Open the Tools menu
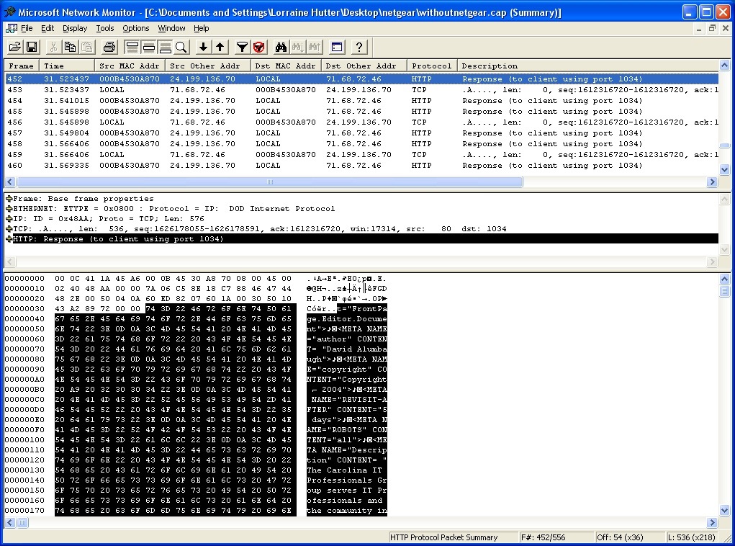Image resolution: width=735 pixels, height=546 pixels. click(x=105, y=29)
